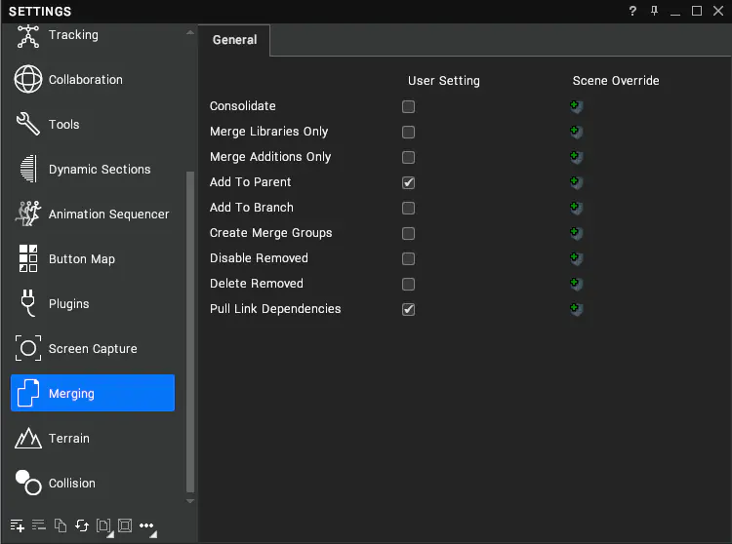Add scene override for Merge Libraries Only
Viewport: 732px width, 544px height.
coord(576,132)
